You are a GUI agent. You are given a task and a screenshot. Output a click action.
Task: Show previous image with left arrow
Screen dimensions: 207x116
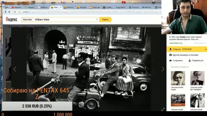15,69
